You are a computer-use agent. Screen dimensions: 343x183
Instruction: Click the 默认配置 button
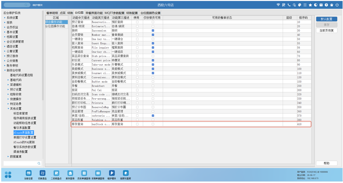tap(327, 19)
